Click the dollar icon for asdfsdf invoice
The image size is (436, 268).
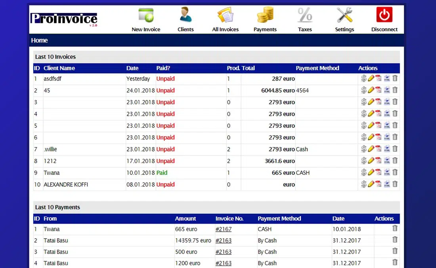[x=363, y=78]
